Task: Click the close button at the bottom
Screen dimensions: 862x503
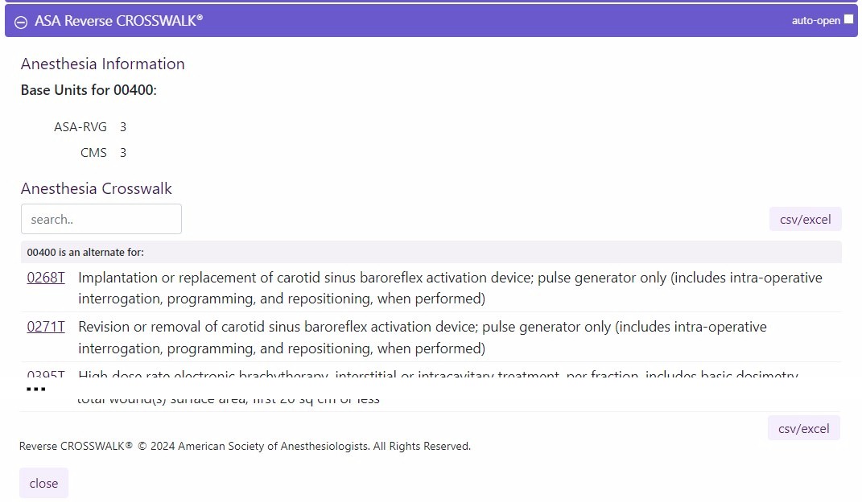Action: click(x=44, y=483)
